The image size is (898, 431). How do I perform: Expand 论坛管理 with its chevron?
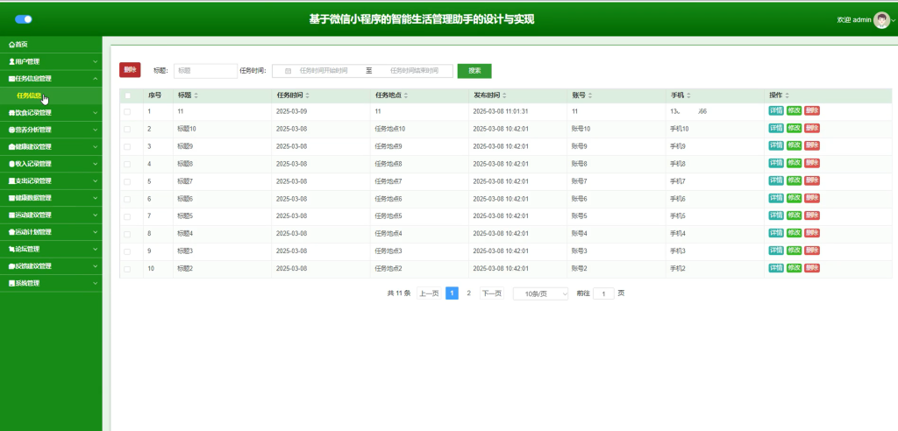95,249
